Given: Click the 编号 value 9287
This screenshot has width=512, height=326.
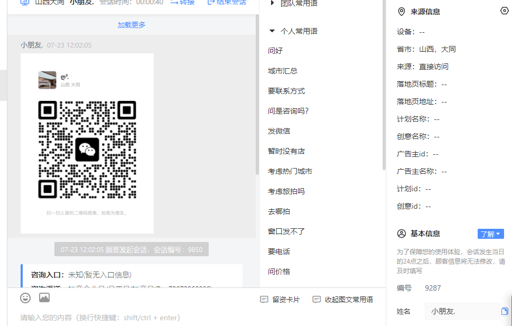Looking at the screenshot, I should (433, 288).
